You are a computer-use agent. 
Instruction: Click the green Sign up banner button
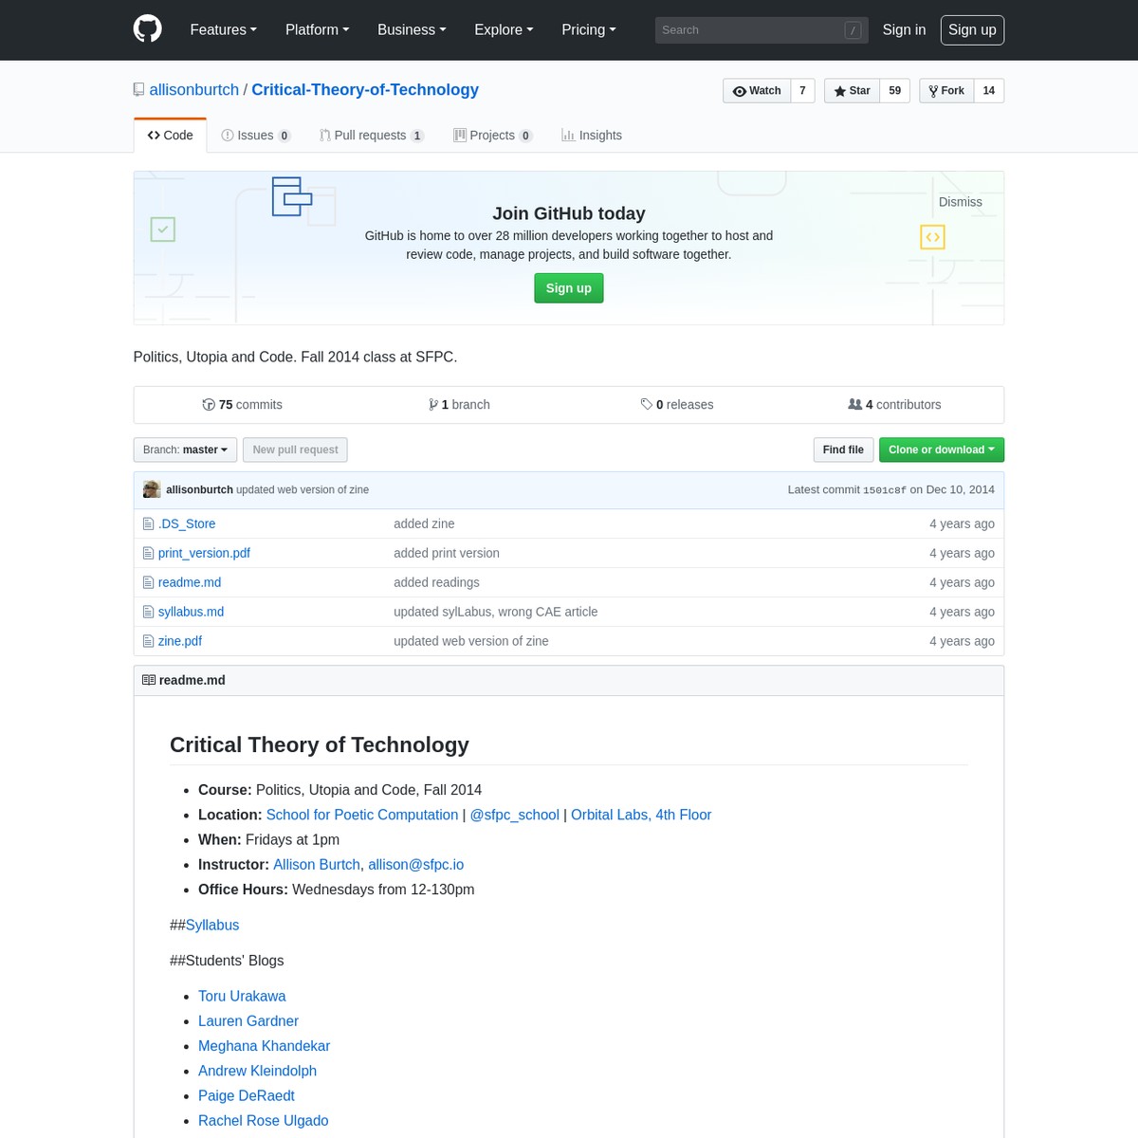pos(569,288)
